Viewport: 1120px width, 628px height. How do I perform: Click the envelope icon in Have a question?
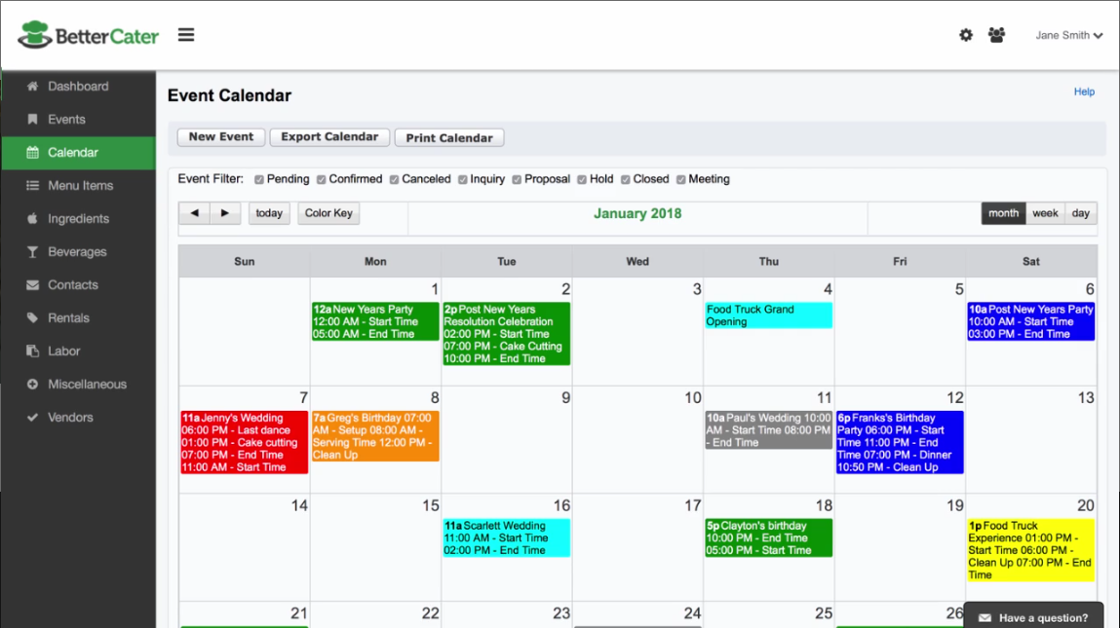pyautogui.click(x=985, y=618)
